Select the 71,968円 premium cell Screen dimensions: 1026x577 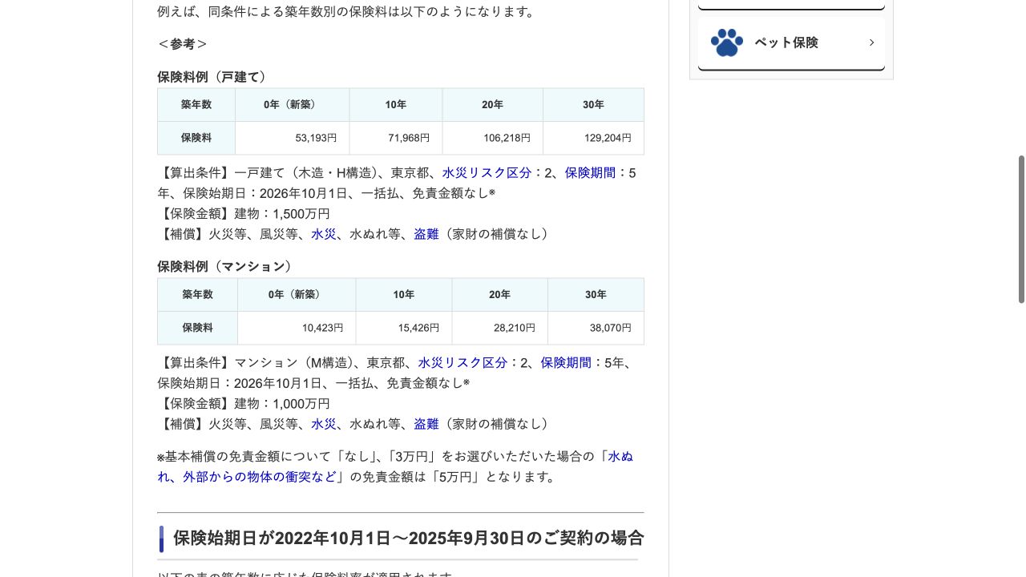396,138
